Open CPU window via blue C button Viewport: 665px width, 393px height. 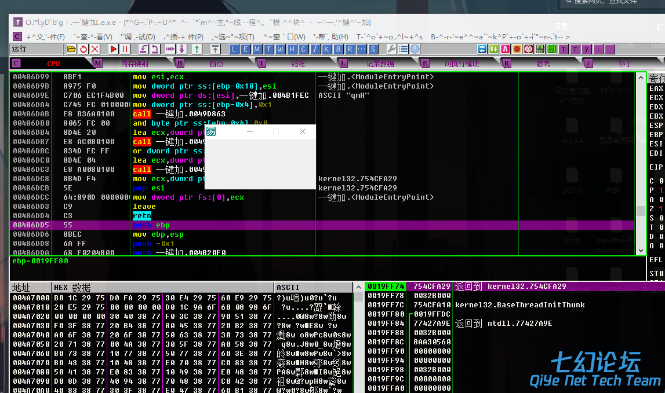pyautogui.click(x=303, y=49)
